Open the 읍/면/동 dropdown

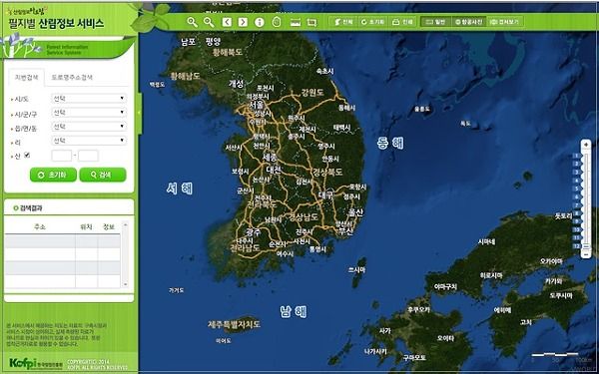click(89, 127)
